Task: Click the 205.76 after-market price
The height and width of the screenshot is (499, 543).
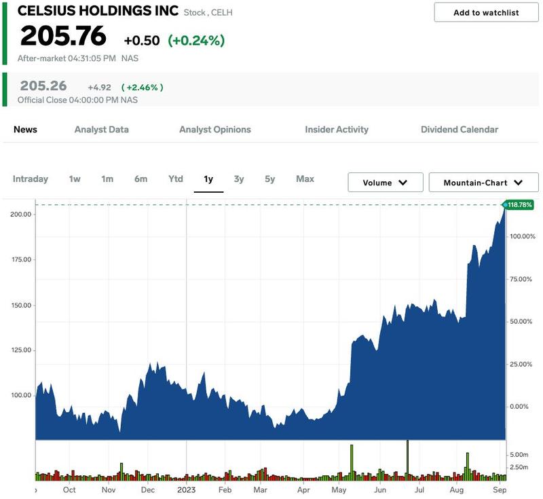Action: 63,36
